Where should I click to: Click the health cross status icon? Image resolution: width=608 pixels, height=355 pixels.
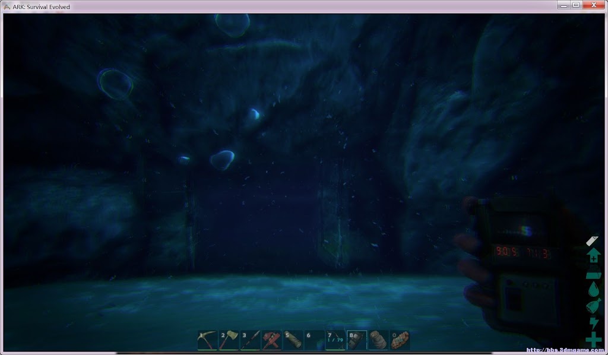tap(593, 339)
